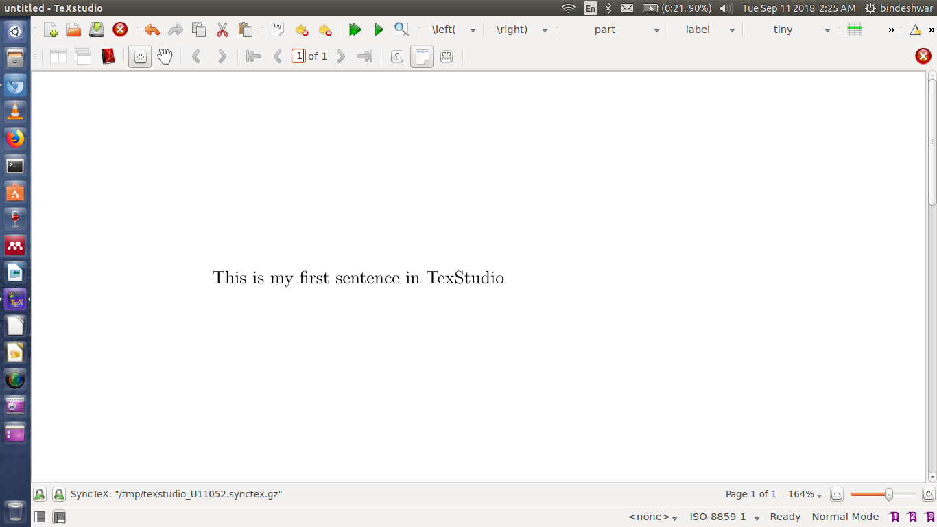
Task: Jump to last page of PDF
Action: pos(365,56)
